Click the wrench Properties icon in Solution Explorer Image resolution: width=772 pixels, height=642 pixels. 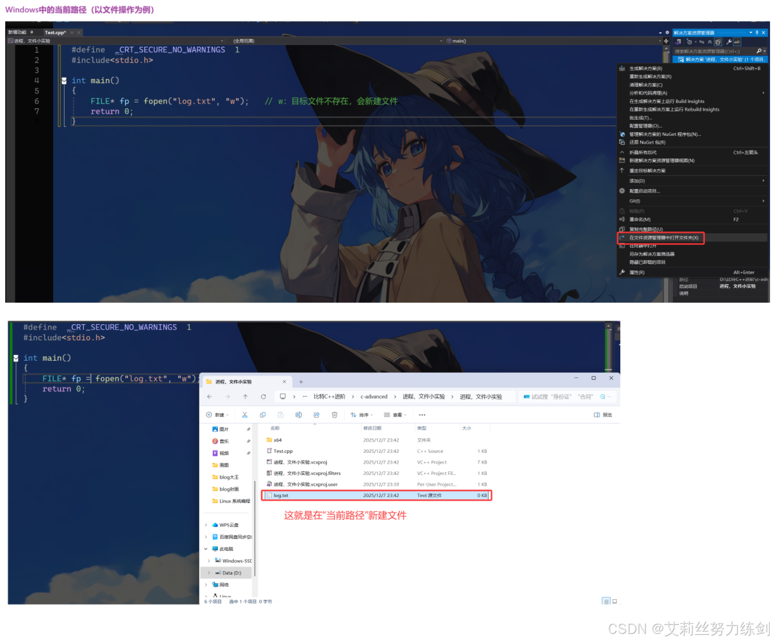[x=729, y=42]
